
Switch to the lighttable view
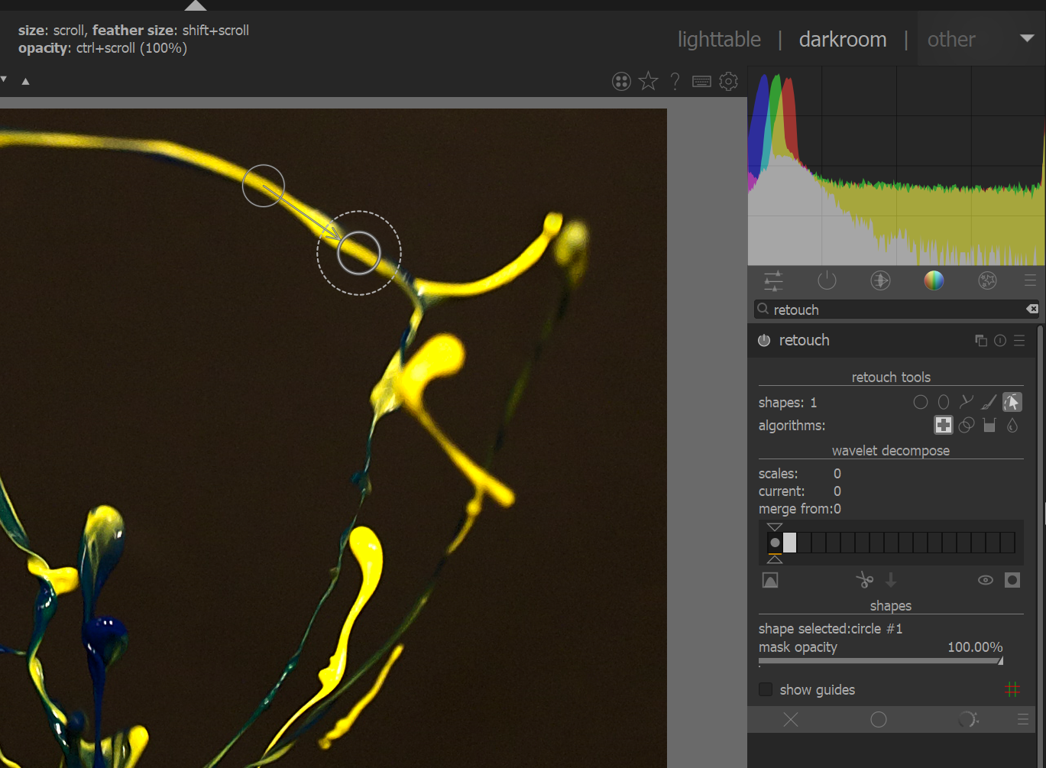pos(719,39)
